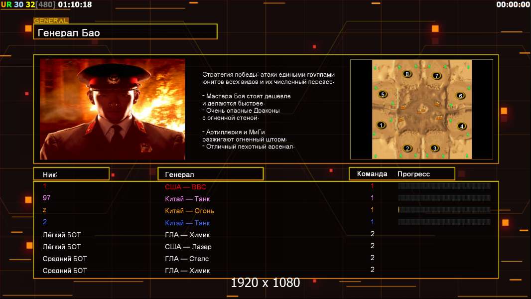The image size is (531, 299).
Task: Click progress bar of player 'z'
Action: tap(444, 210)
